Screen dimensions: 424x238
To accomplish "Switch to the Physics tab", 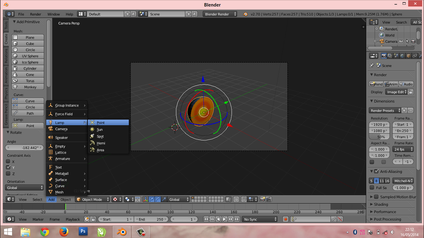I will point(6,94).
